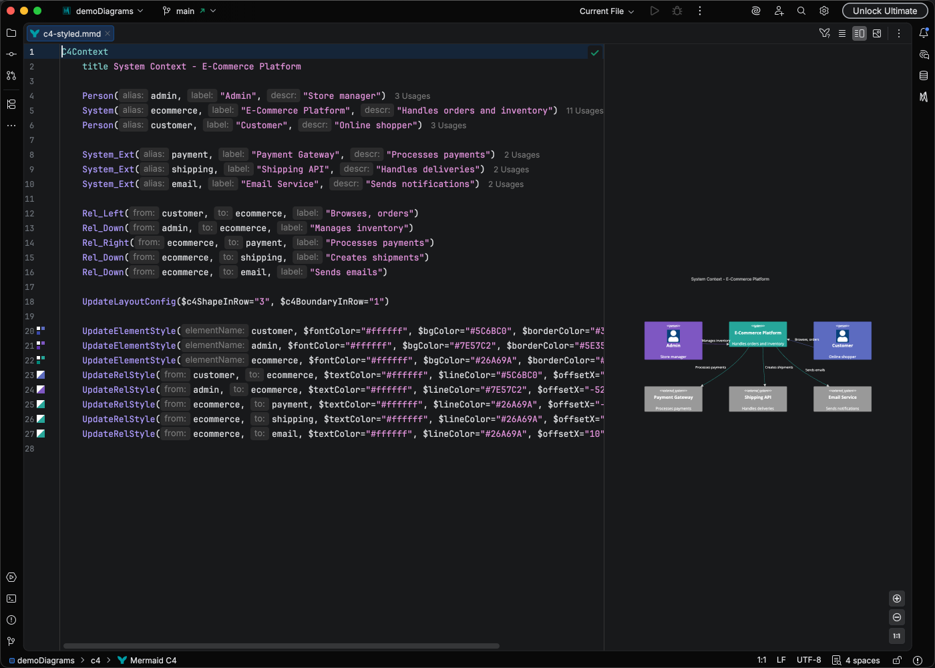Zoom out of the diagram preview
Image resolution: width=935 pixels, height=668 pixels.
(x=897, y=617)
